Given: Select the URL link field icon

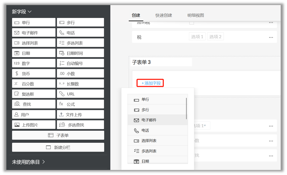Looking at the screenshot, I should point(62,94).
